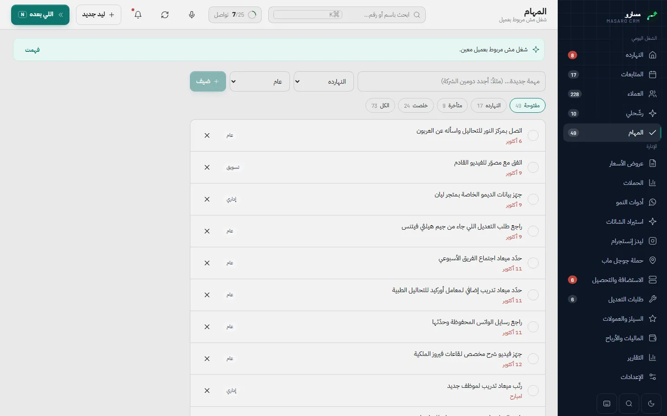
Task: Focus the new task مهمة جديدة input
Action: [452, 81]
